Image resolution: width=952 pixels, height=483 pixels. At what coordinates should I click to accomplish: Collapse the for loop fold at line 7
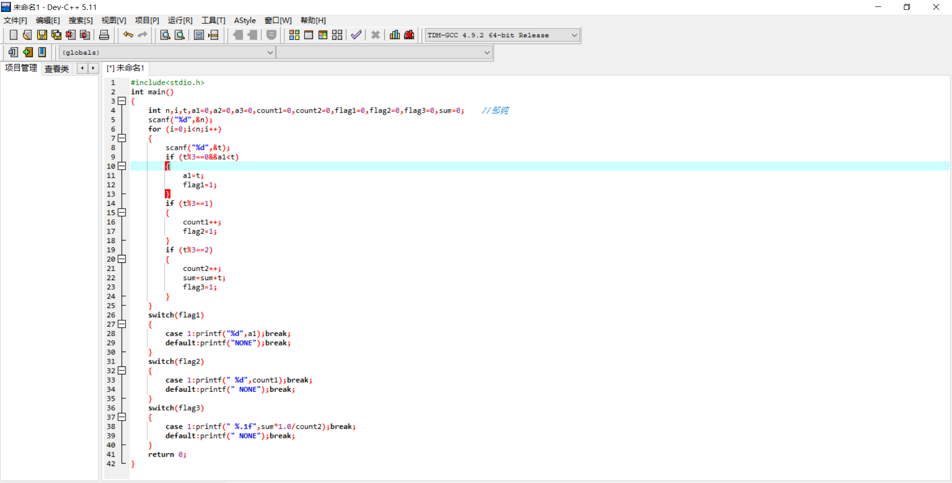coord(122,138)
